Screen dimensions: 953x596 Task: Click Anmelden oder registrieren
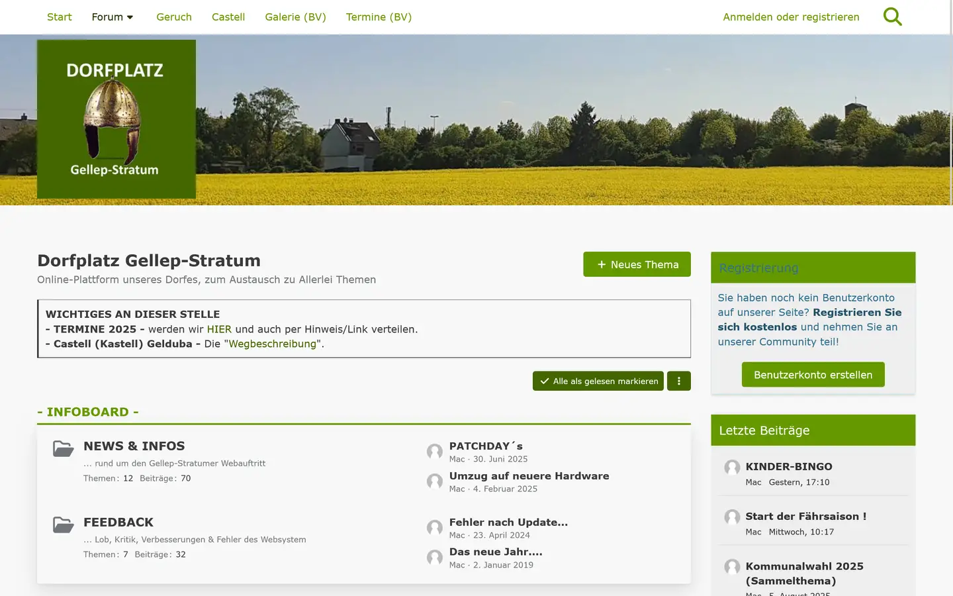(x=791, y=17)
